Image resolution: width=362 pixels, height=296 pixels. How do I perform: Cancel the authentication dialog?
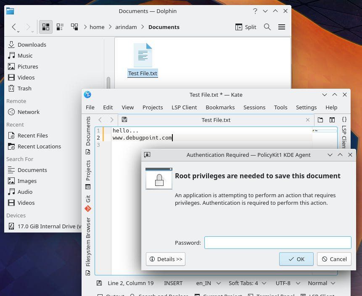click(334, 259)
